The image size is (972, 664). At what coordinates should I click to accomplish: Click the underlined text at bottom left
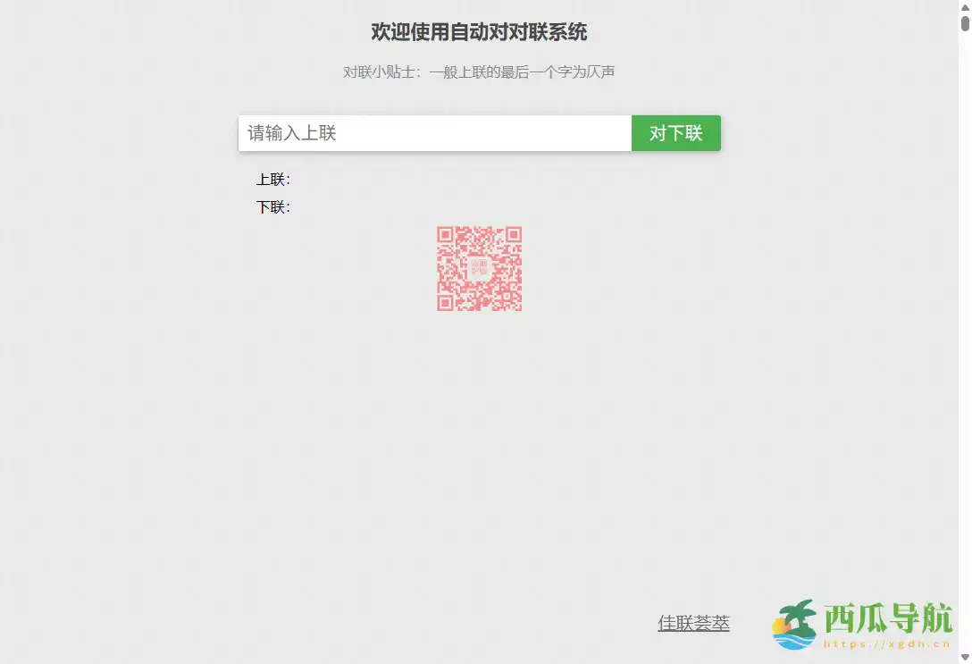point(693,623)
